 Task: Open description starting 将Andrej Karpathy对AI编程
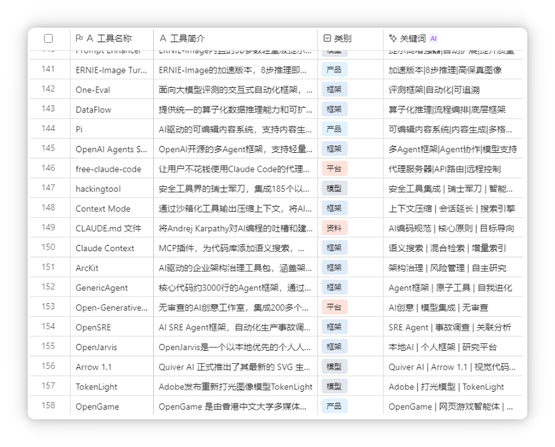[x=236, y=228]
